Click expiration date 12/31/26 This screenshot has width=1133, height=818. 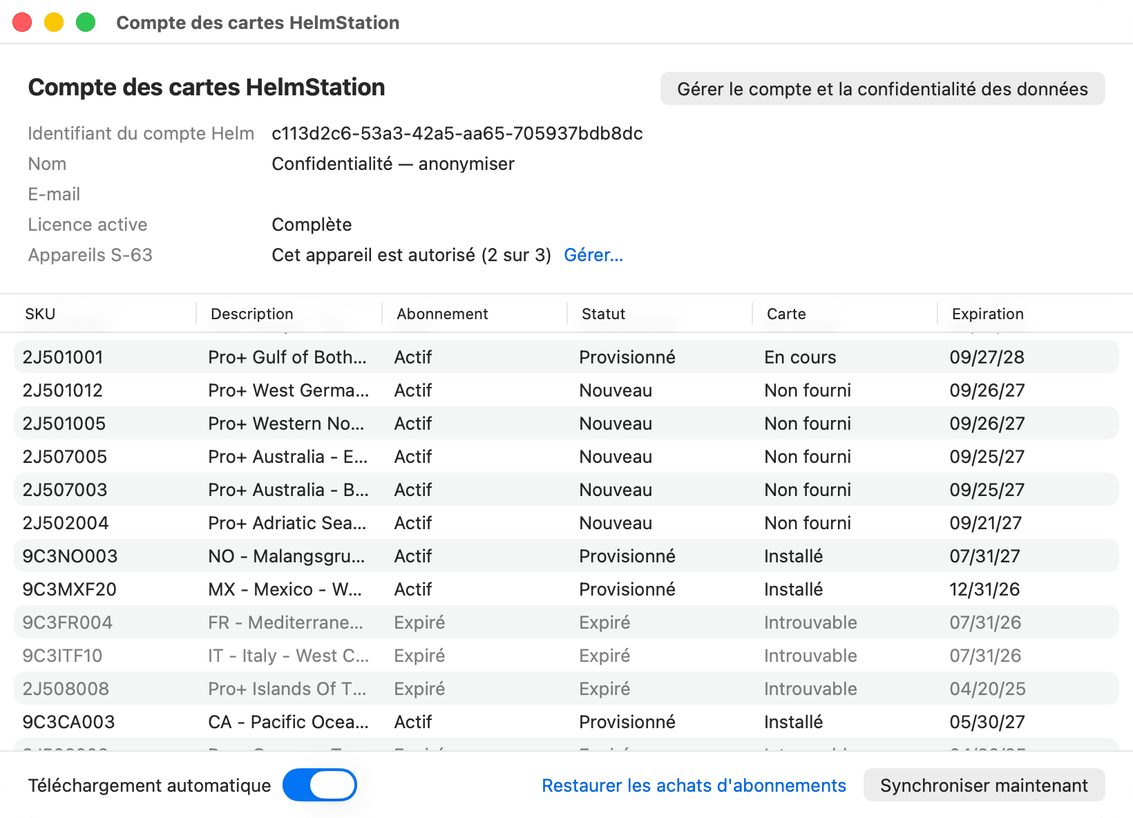click(x=984, y=589)
